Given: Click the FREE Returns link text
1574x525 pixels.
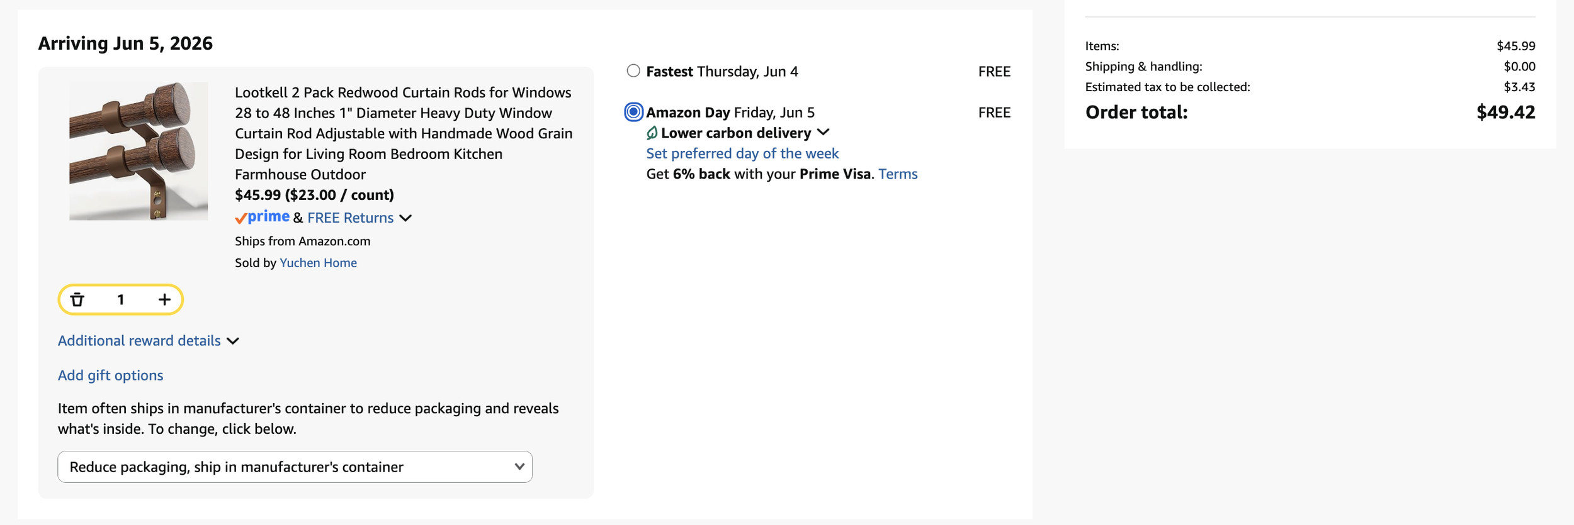Looking at the screenshot, I should [350, 218].
